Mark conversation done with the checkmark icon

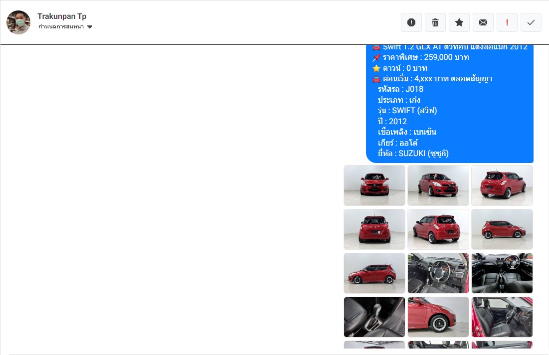coord(531,23)
